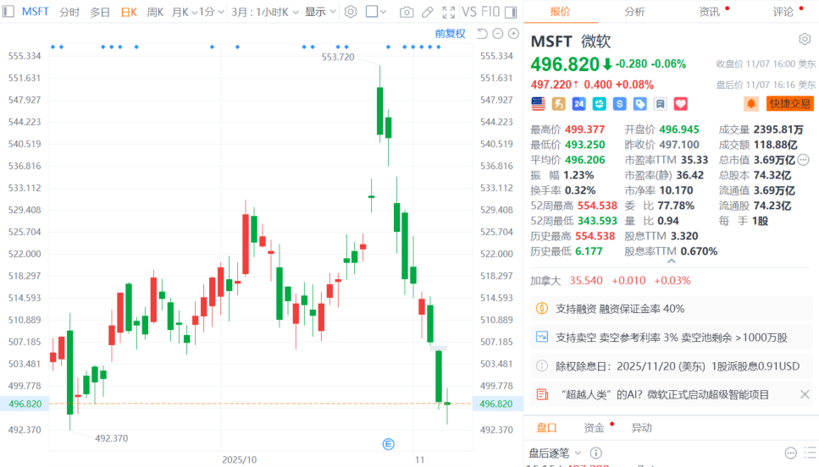Click 前复权 adjustment link
819x467 pixels.
450,33
